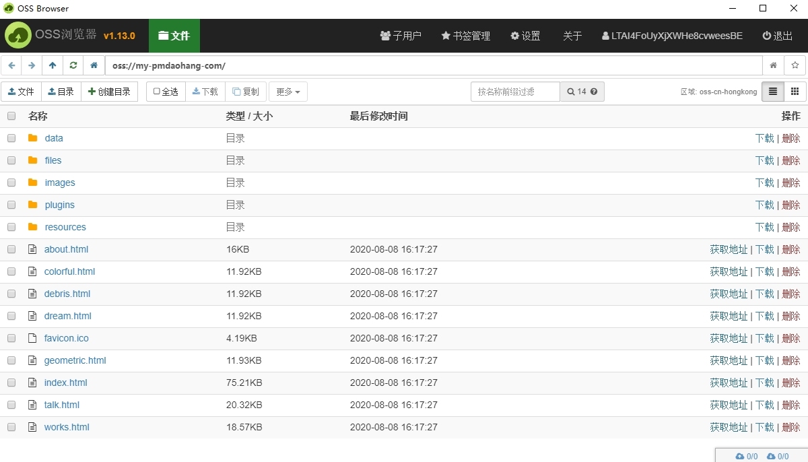The height and width of the screenshot is (462, 808).
Task: Click upload tasks counter in status bar
Action: pyautogui.click(x=747, y=457)
